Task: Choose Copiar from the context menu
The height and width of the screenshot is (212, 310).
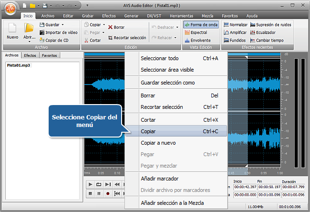Action: (148, 131)
